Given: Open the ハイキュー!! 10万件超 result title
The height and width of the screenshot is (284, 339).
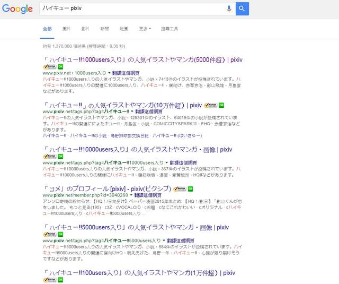Looking at the screenshot, I should [x=122, y=105].
